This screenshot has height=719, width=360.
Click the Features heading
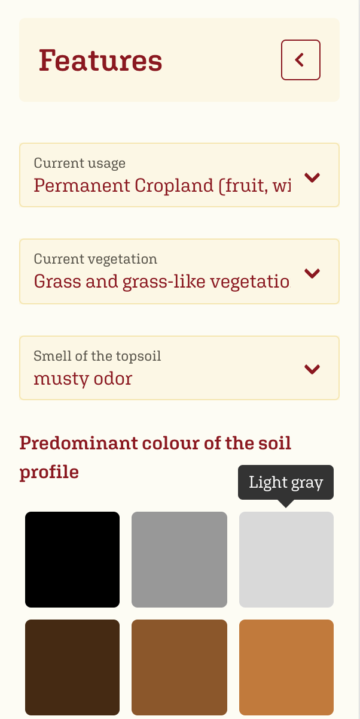(100, 60)
